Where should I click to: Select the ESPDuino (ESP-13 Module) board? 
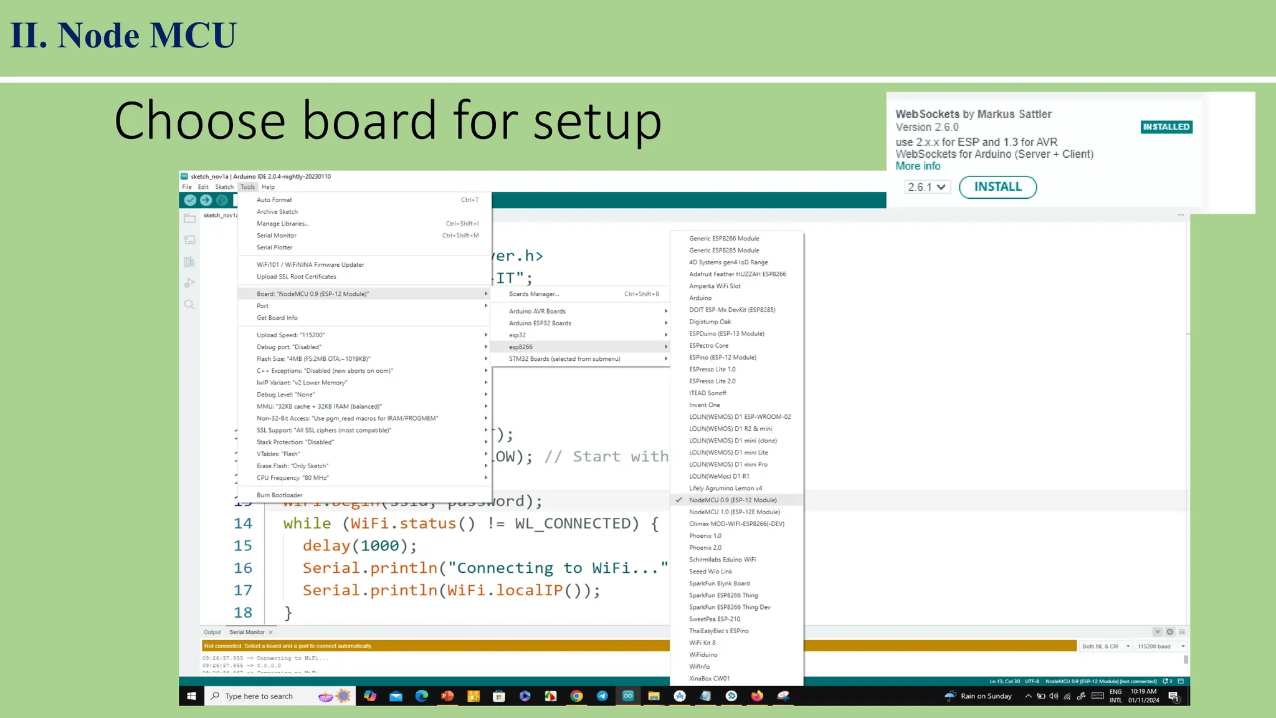[x=737, y=333]
